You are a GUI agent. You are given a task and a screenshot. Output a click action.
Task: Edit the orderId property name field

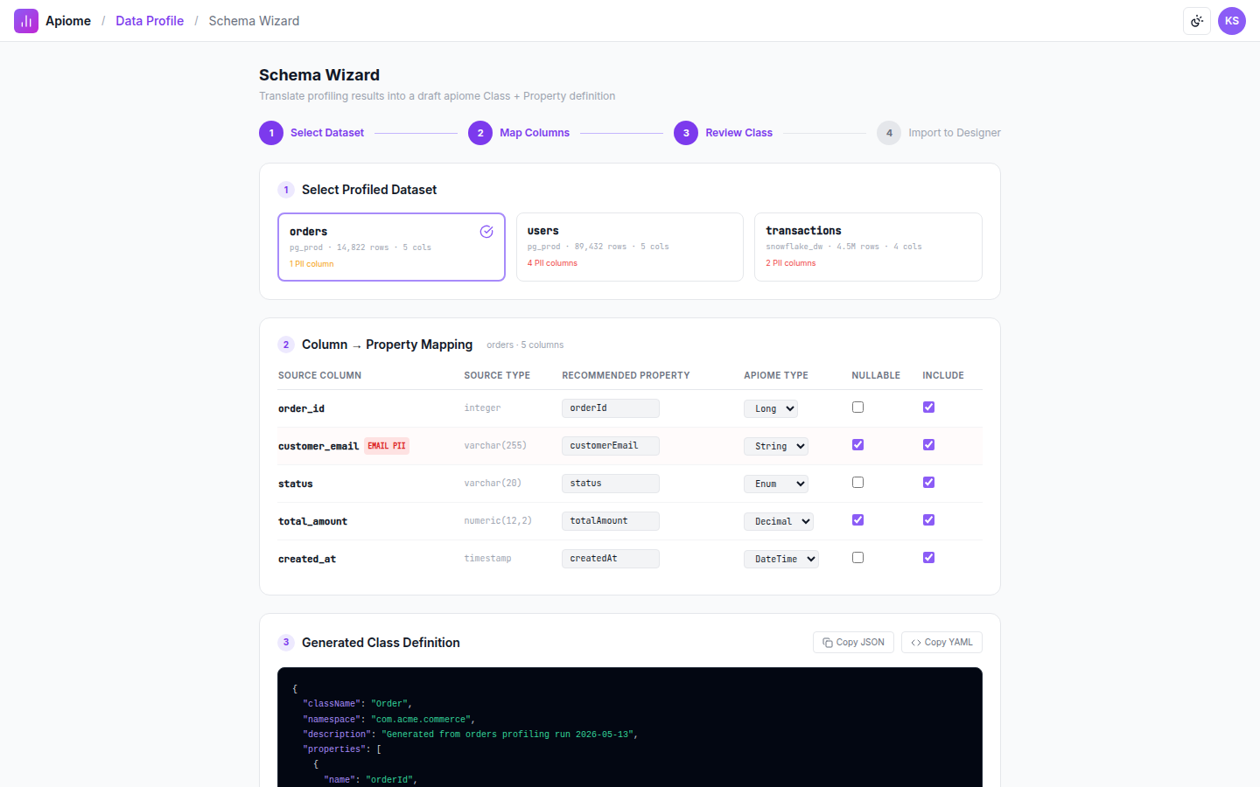pyautogui.click(x=611, y=408)
